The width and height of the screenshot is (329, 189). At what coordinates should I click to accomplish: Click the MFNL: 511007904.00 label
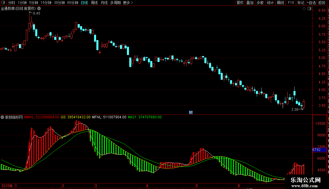(109, 117)
